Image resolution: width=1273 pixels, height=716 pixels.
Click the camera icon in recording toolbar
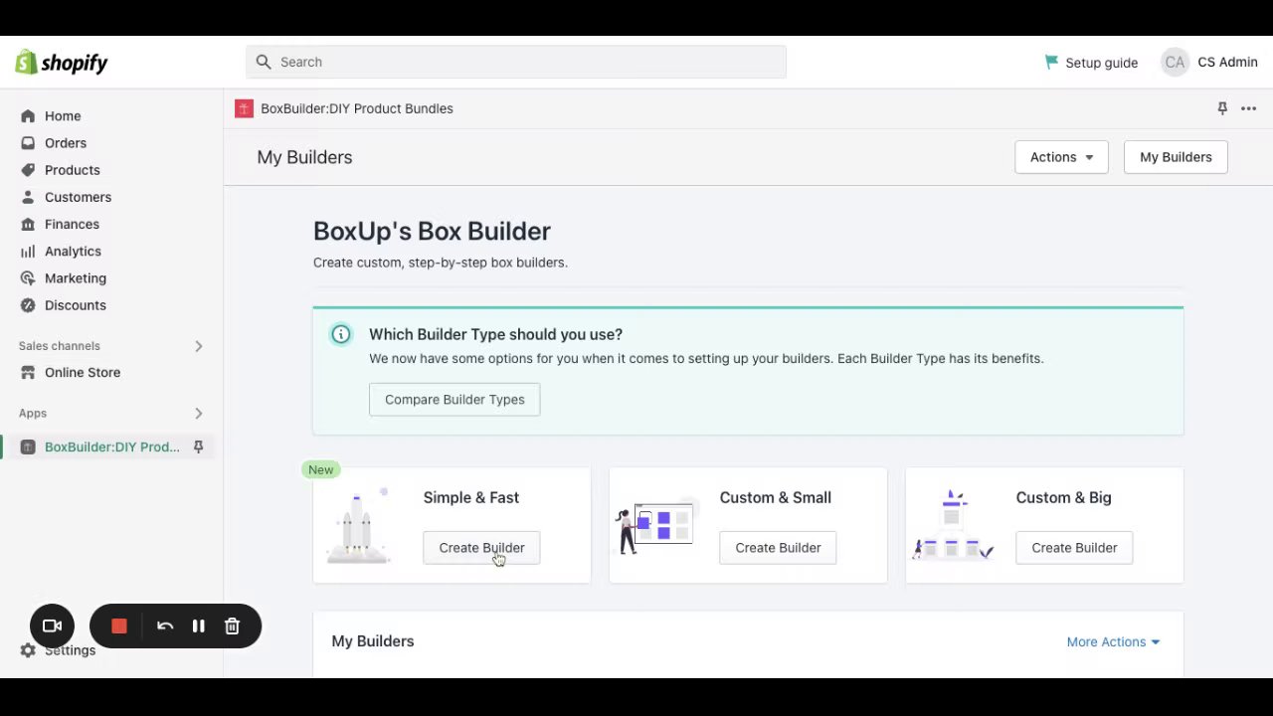(x=52, y=626)
